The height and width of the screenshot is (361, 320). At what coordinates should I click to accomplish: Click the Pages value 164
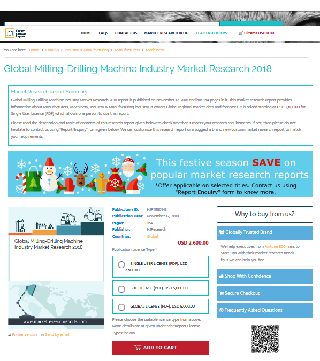point(149,223)
